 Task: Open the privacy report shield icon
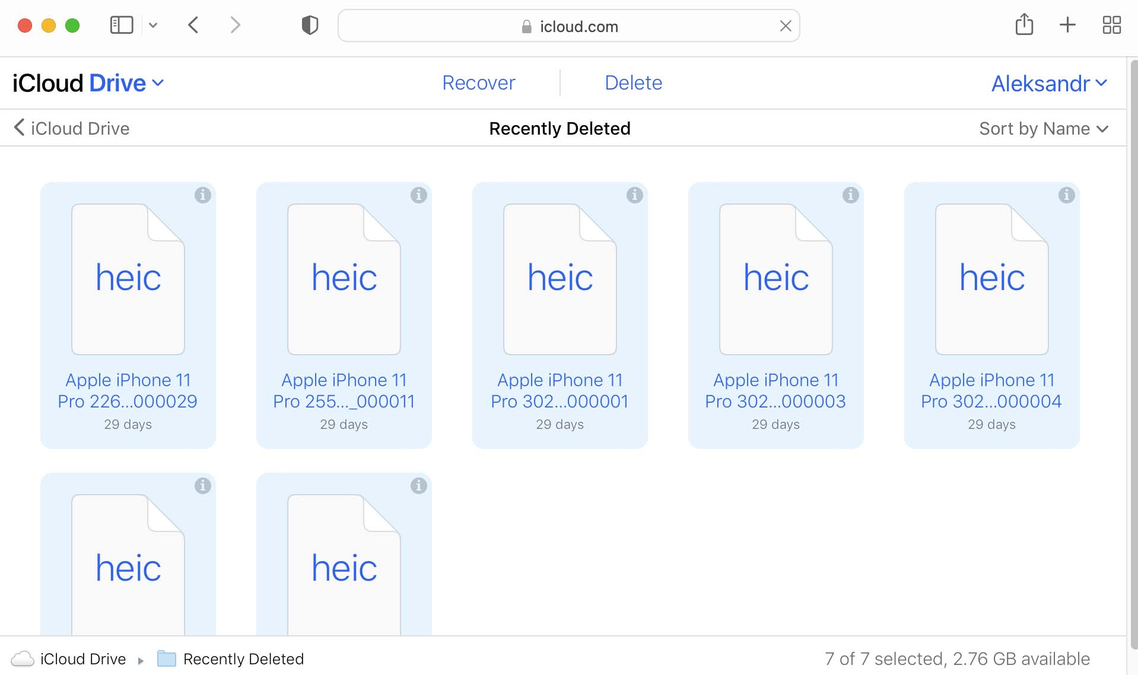click(310, 26)
